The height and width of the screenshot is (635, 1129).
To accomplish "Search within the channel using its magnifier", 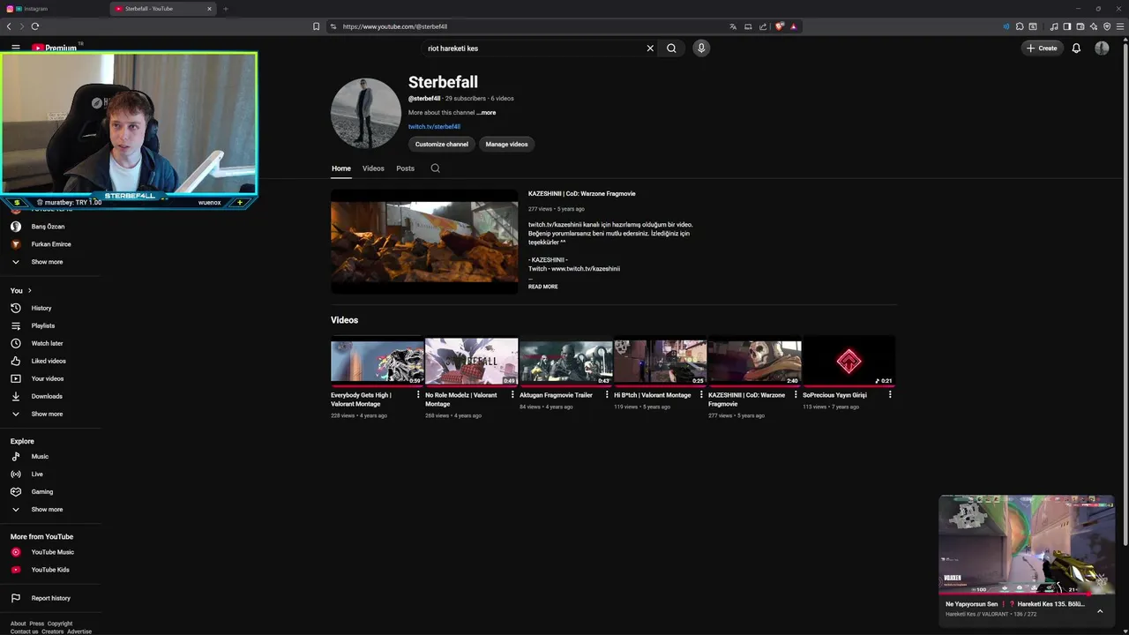I will (x=435, y=168).
